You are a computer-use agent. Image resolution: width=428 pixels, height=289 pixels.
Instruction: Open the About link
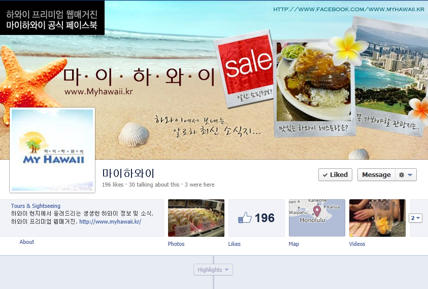point(27,242)
